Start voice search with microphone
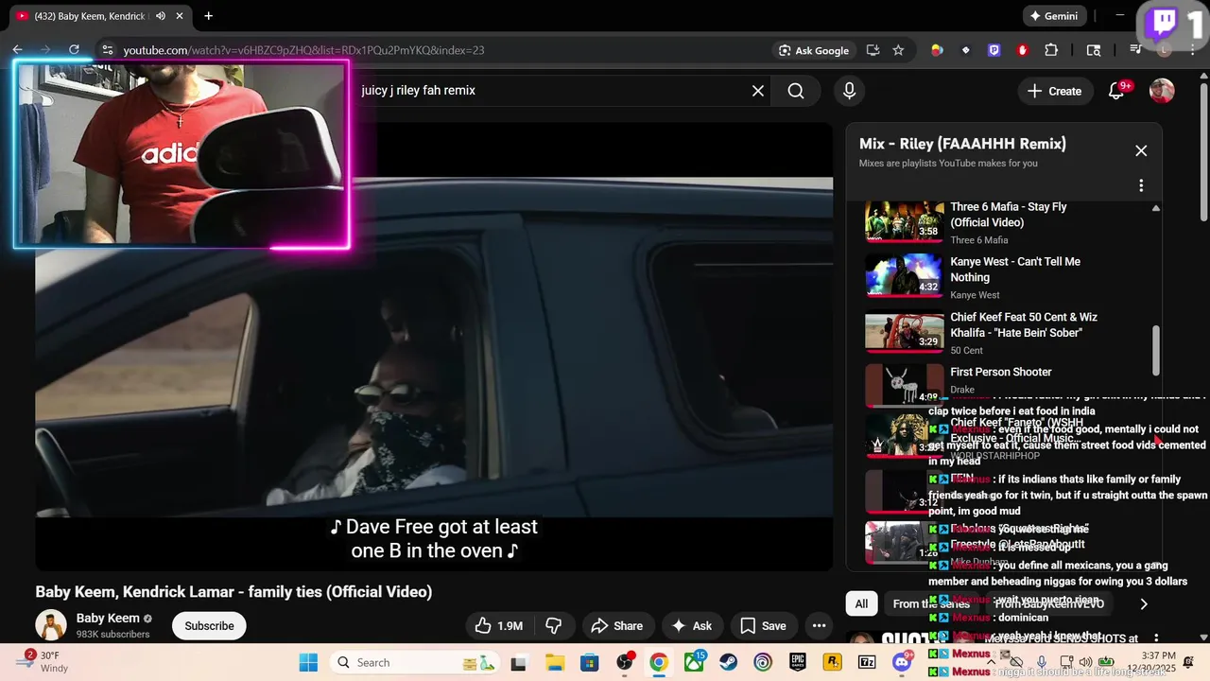 click(849, 91)
